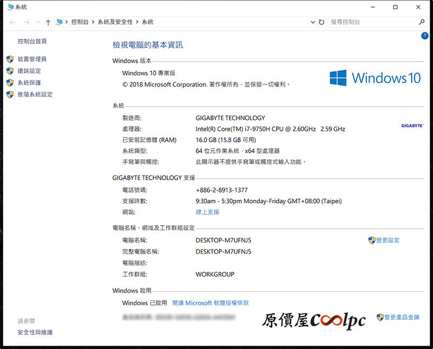This screenshot has height=349, width=433.
Task: Click the shield icon beside 裝置管理員
Action: tap(10, 59)
